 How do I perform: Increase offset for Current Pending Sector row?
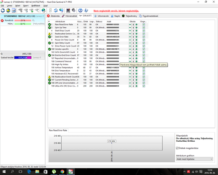(137, 80)
